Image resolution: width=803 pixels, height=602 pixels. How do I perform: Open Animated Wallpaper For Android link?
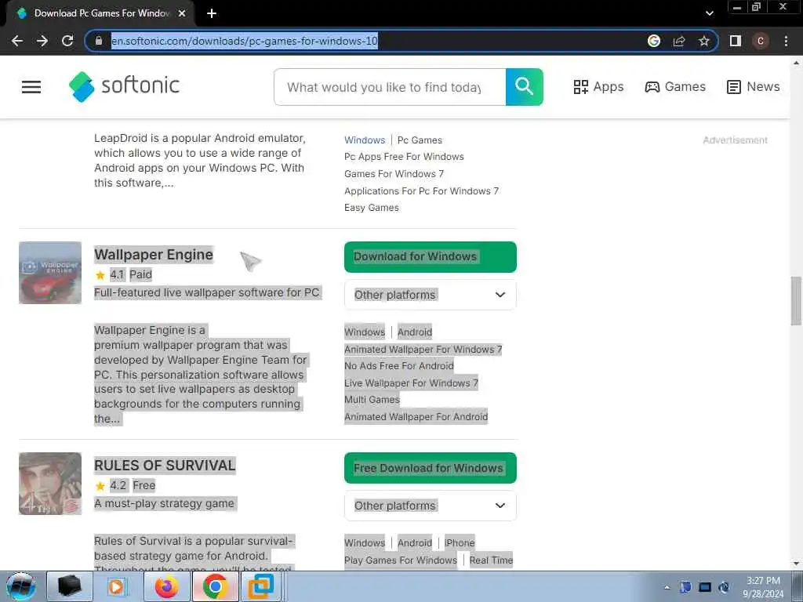point(416,417)
